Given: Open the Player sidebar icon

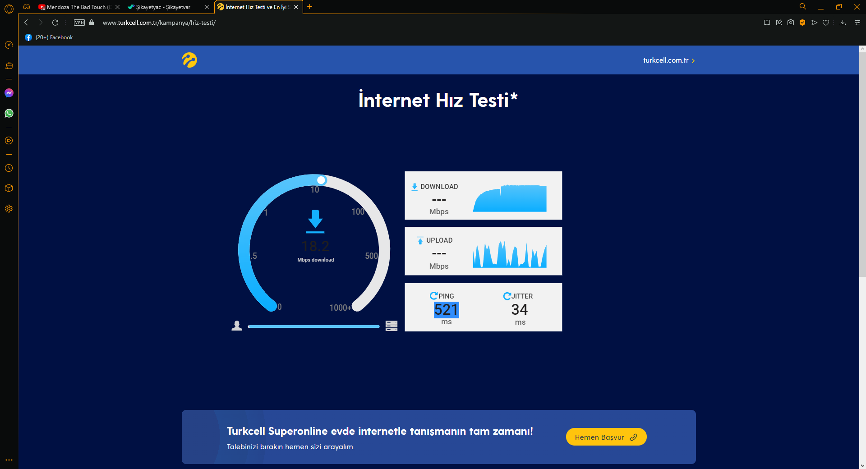Looking at the screenshot, I should [x=9, y=141].
